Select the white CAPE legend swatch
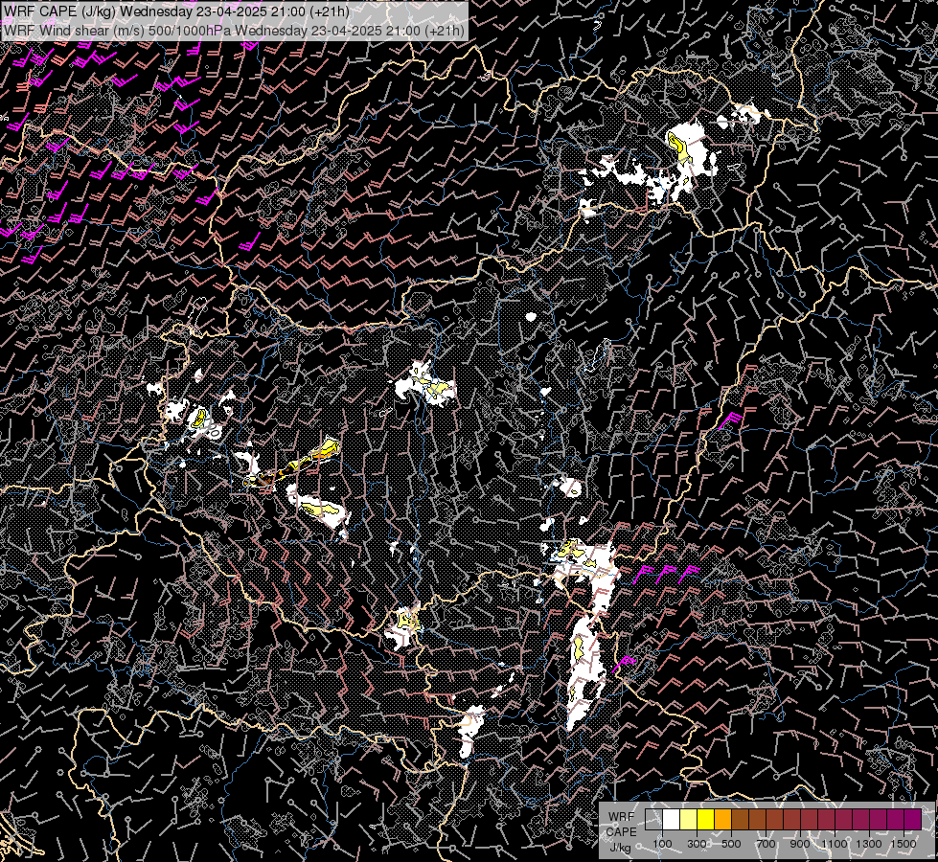Viewport: 938px width, 862px height. click(x=672, y=819)
